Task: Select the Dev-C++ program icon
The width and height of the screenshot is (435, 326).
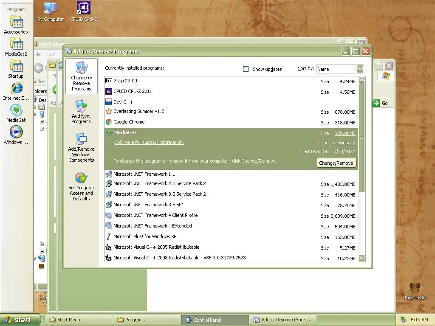Action: 109,102
